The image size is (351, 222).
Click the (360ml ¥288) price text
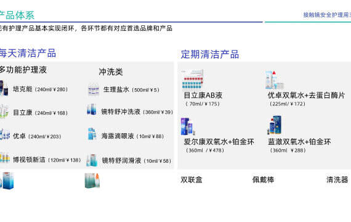(288, 150)
